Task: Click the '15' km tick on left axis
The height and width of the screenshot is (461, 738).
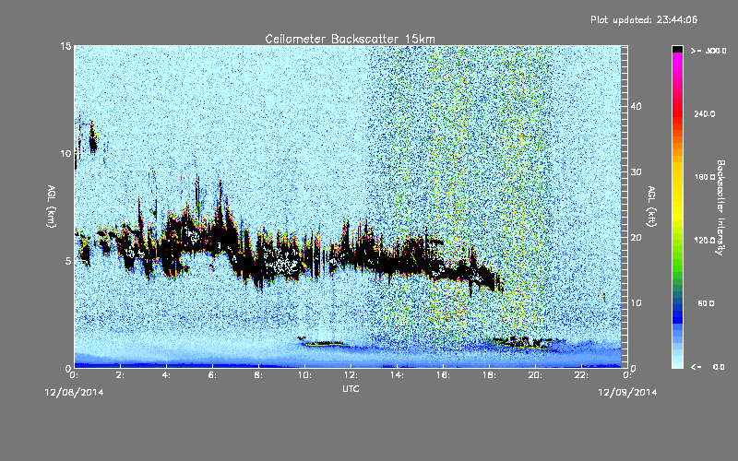Action: pos(65,46)
